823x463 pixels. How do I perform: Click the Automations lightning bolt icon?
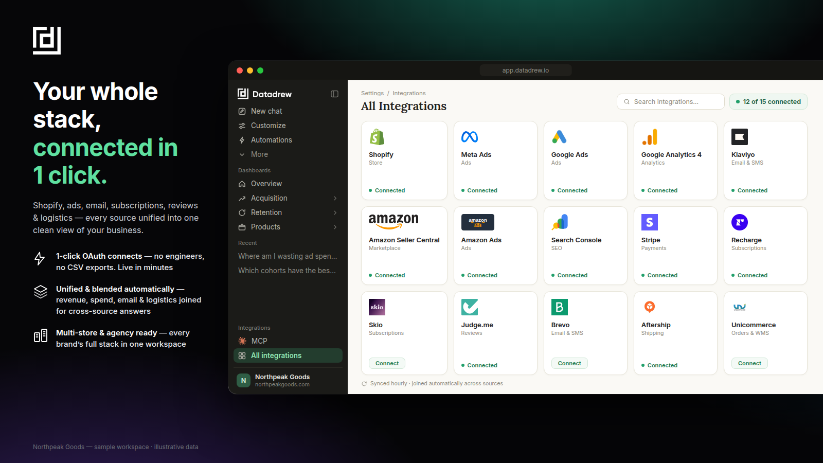[242, 140]
